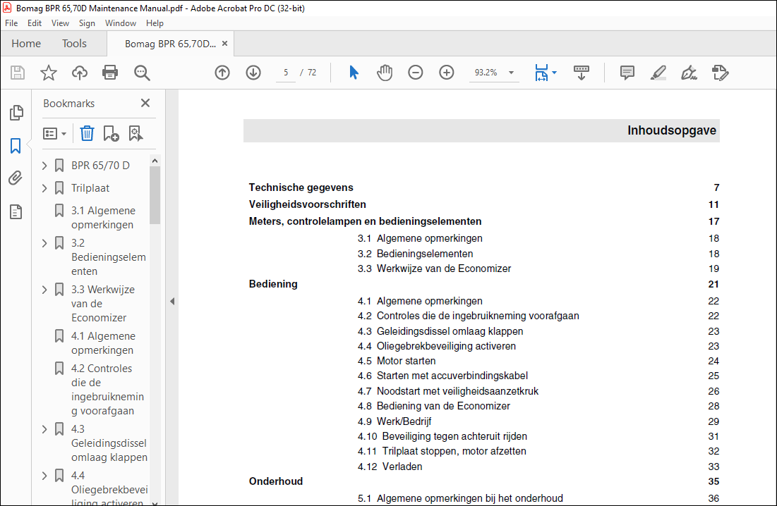Click the page number input field
This screenshot has width=777, height=506.
point(286,73)
